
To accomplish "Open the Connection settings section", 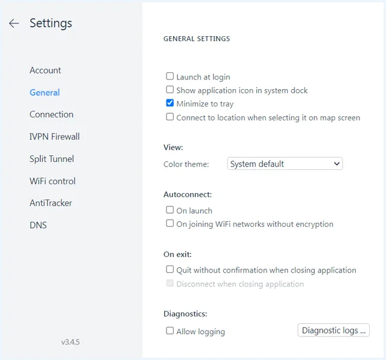I will click(51, 114).
